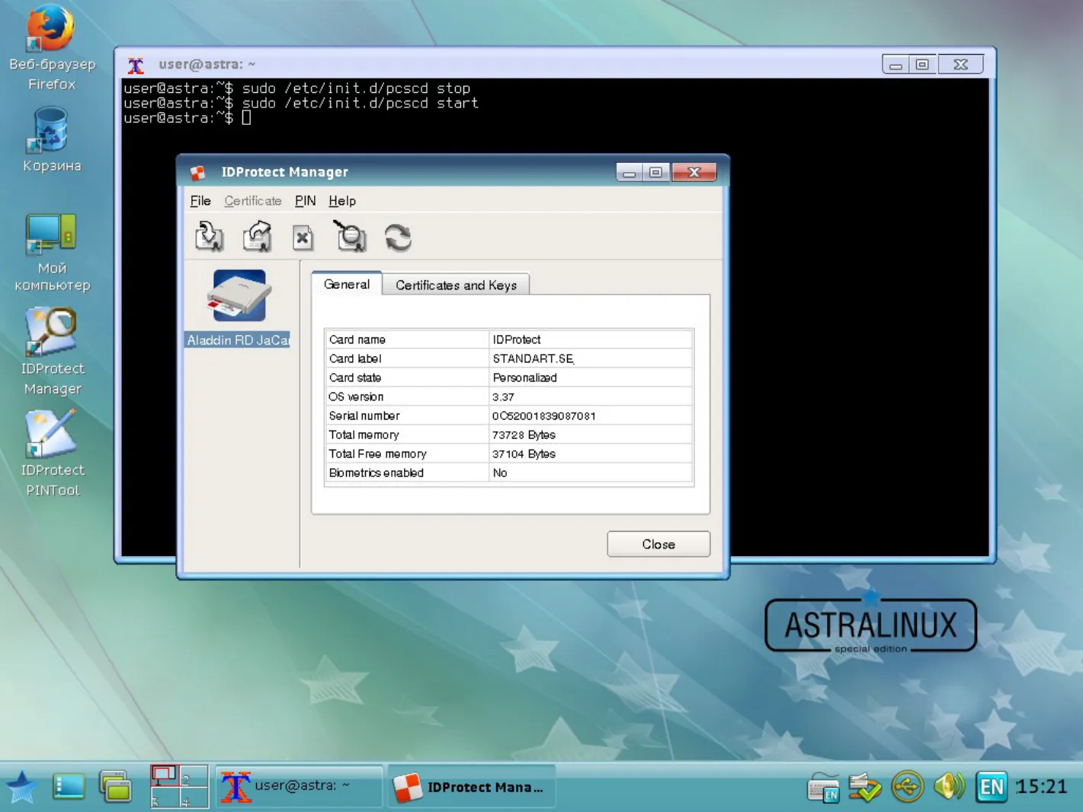Click the volume speaker tray icon

click(x=949, y=786)
